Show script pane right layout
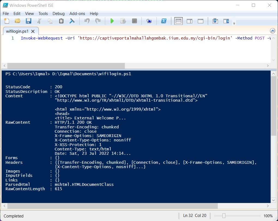 coord(189,21)
